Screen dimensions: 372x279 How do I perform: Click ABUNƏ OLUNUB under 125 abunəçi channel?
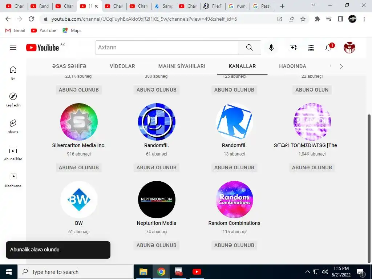tap(234, 90)
